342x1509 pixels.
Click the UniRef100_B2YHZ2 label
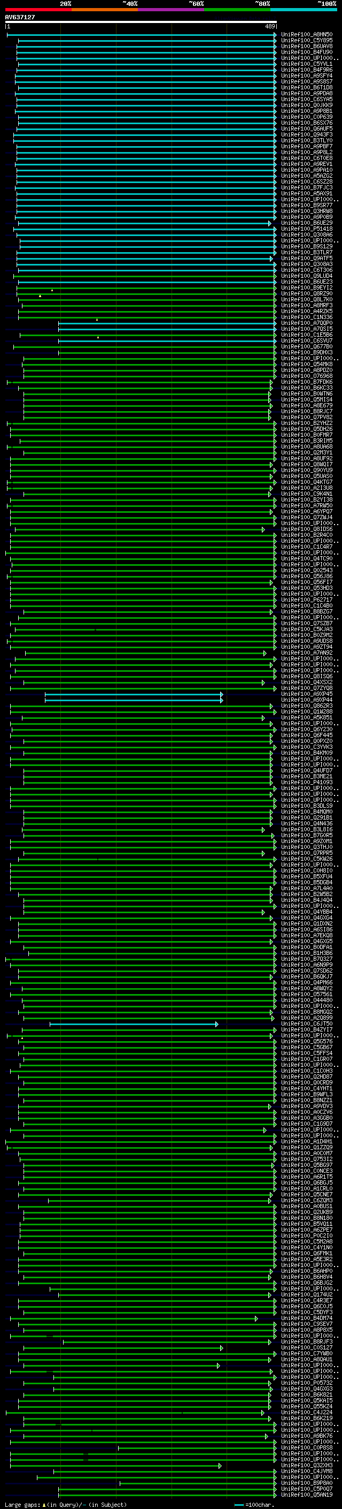point(307,423)
